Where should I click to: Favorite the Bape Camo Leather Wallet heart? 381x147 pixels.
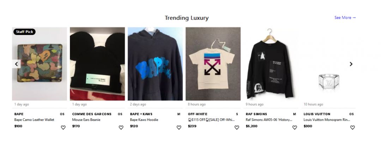click(x=63, y=128)
